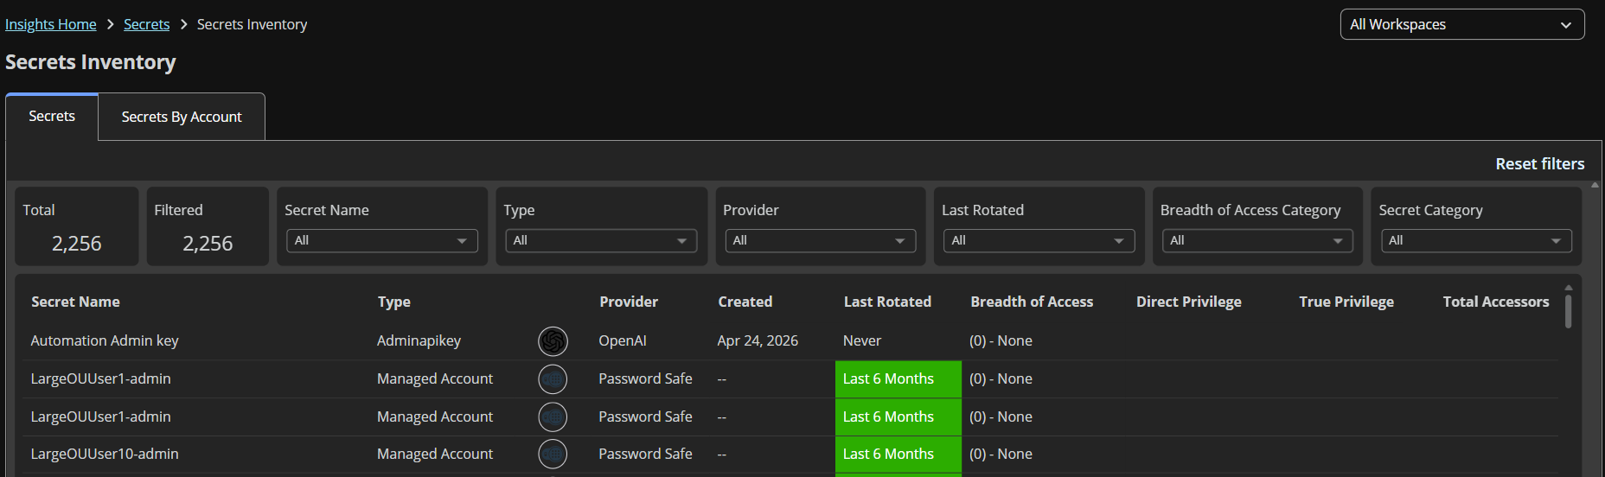Click the Secrets Inventory page heading

click(91, 62)
